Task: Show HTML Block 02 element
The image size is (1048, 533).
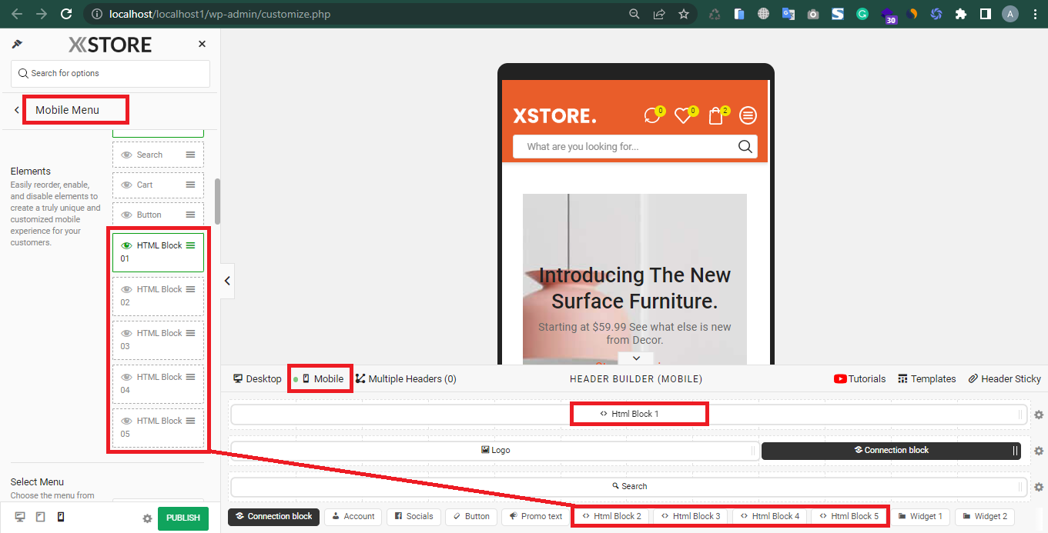Action: tap(127, 289)
